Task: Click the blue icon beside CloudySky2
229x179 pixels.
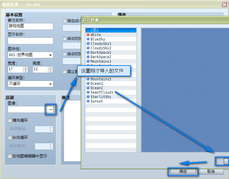Action: click(x=88, y=48)
